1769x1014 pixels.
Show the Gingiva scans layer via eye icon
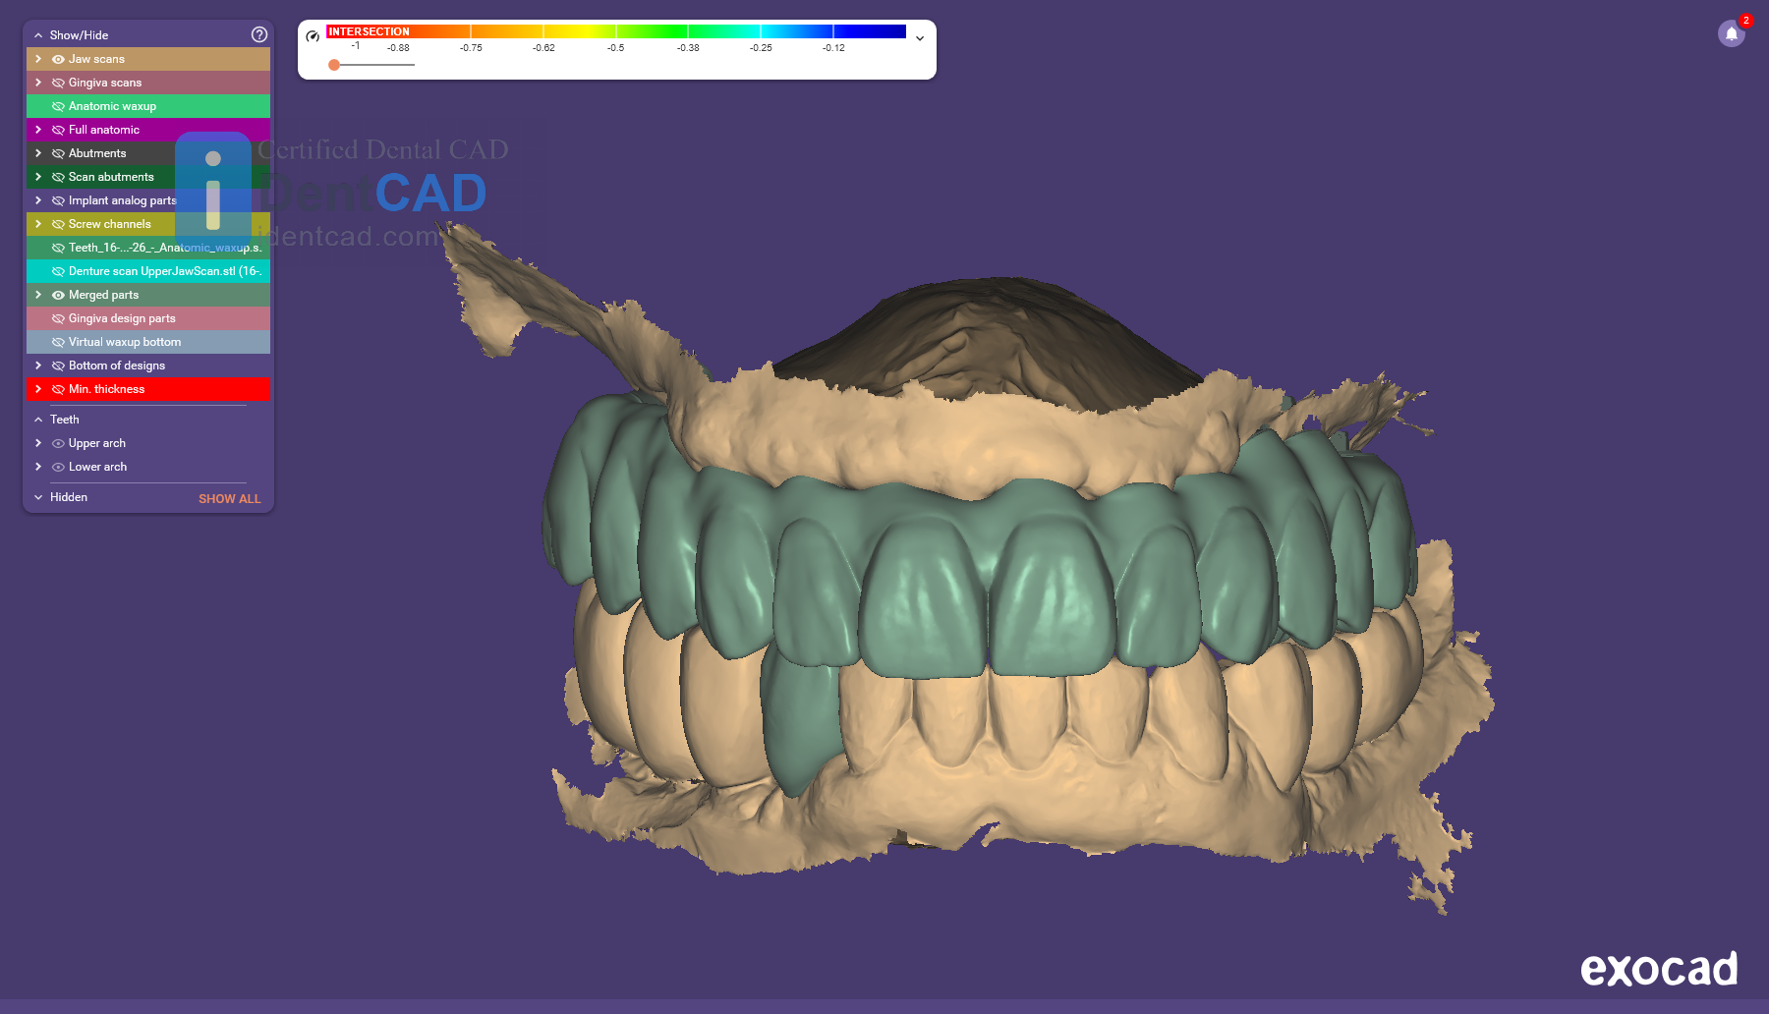coord(58,83)
